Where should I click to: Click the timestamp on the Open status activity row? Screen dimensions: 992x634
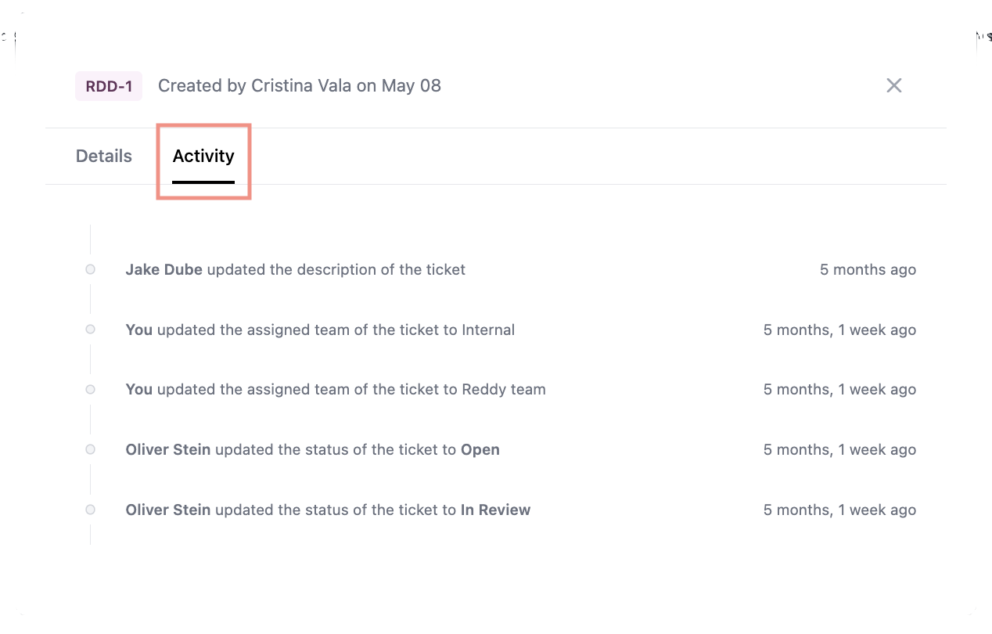pyautogui.click(x=839, y=449)
